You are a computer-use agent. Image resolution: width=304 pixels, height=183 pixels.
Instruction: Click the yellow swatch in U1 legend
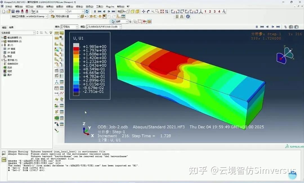(76, 60)
